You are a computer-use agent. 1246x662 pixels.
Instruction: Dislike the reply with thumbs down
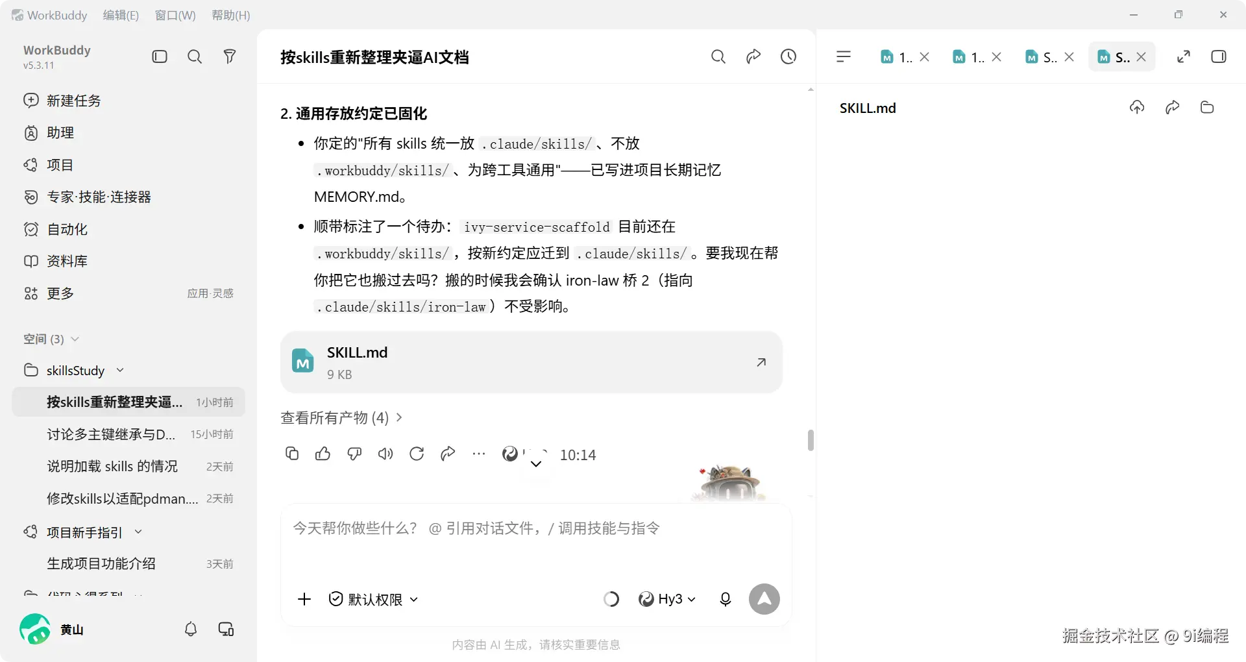coord(354,454)
